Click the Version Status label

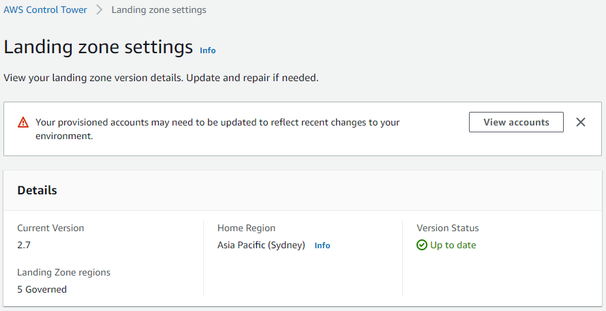[448, 228]
